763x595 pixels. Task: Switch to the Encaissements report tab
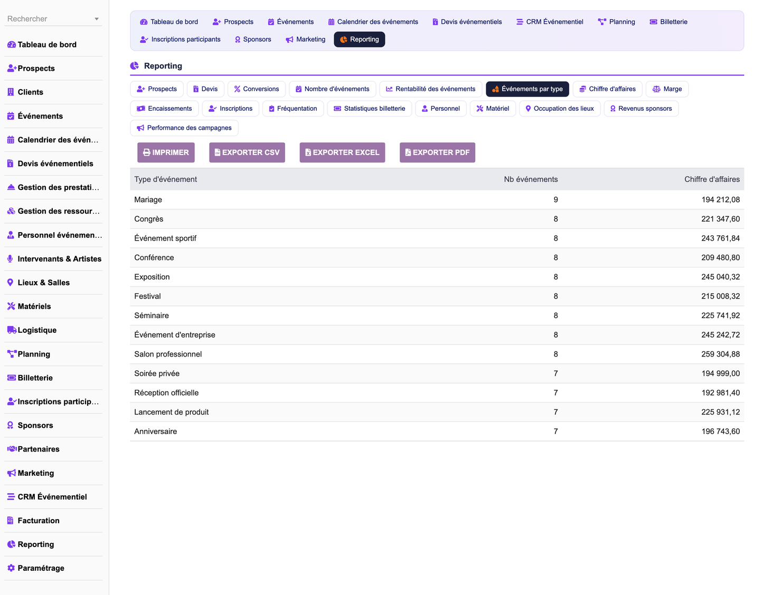point(164,109)
